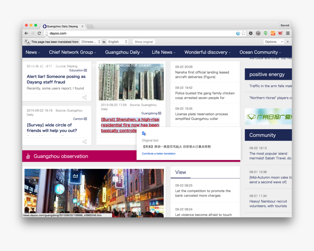Go back with the browser back arrow
314x251 pixels.
point(26,33)
